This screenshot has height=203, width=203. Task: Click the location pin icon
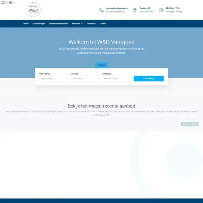click(135, 10)
